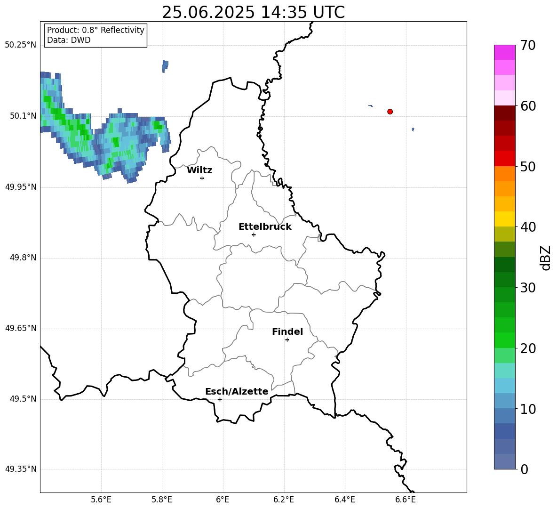Select the Wiltz city label
557x509 pixels.
(199, 170)
